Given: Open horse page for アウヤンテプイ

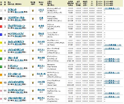Looking at the screenshot, I should click(x=17, y=34).
